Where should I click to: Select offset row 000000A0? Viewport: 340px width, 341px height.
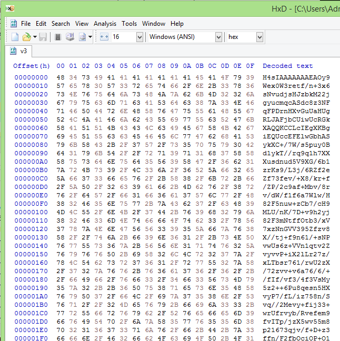tap(31, 162)
